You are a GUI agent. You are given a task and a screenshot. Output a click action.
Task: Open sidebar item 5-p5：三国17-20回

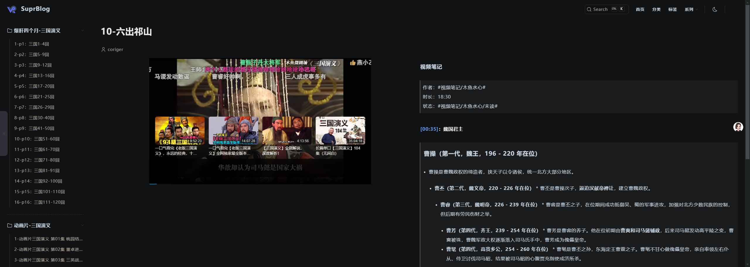point(34,86)
